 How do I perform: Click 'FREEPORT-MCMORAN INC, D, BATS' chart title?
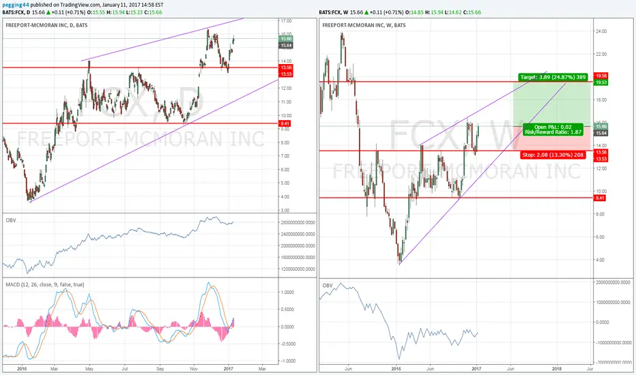coord(46,25)
